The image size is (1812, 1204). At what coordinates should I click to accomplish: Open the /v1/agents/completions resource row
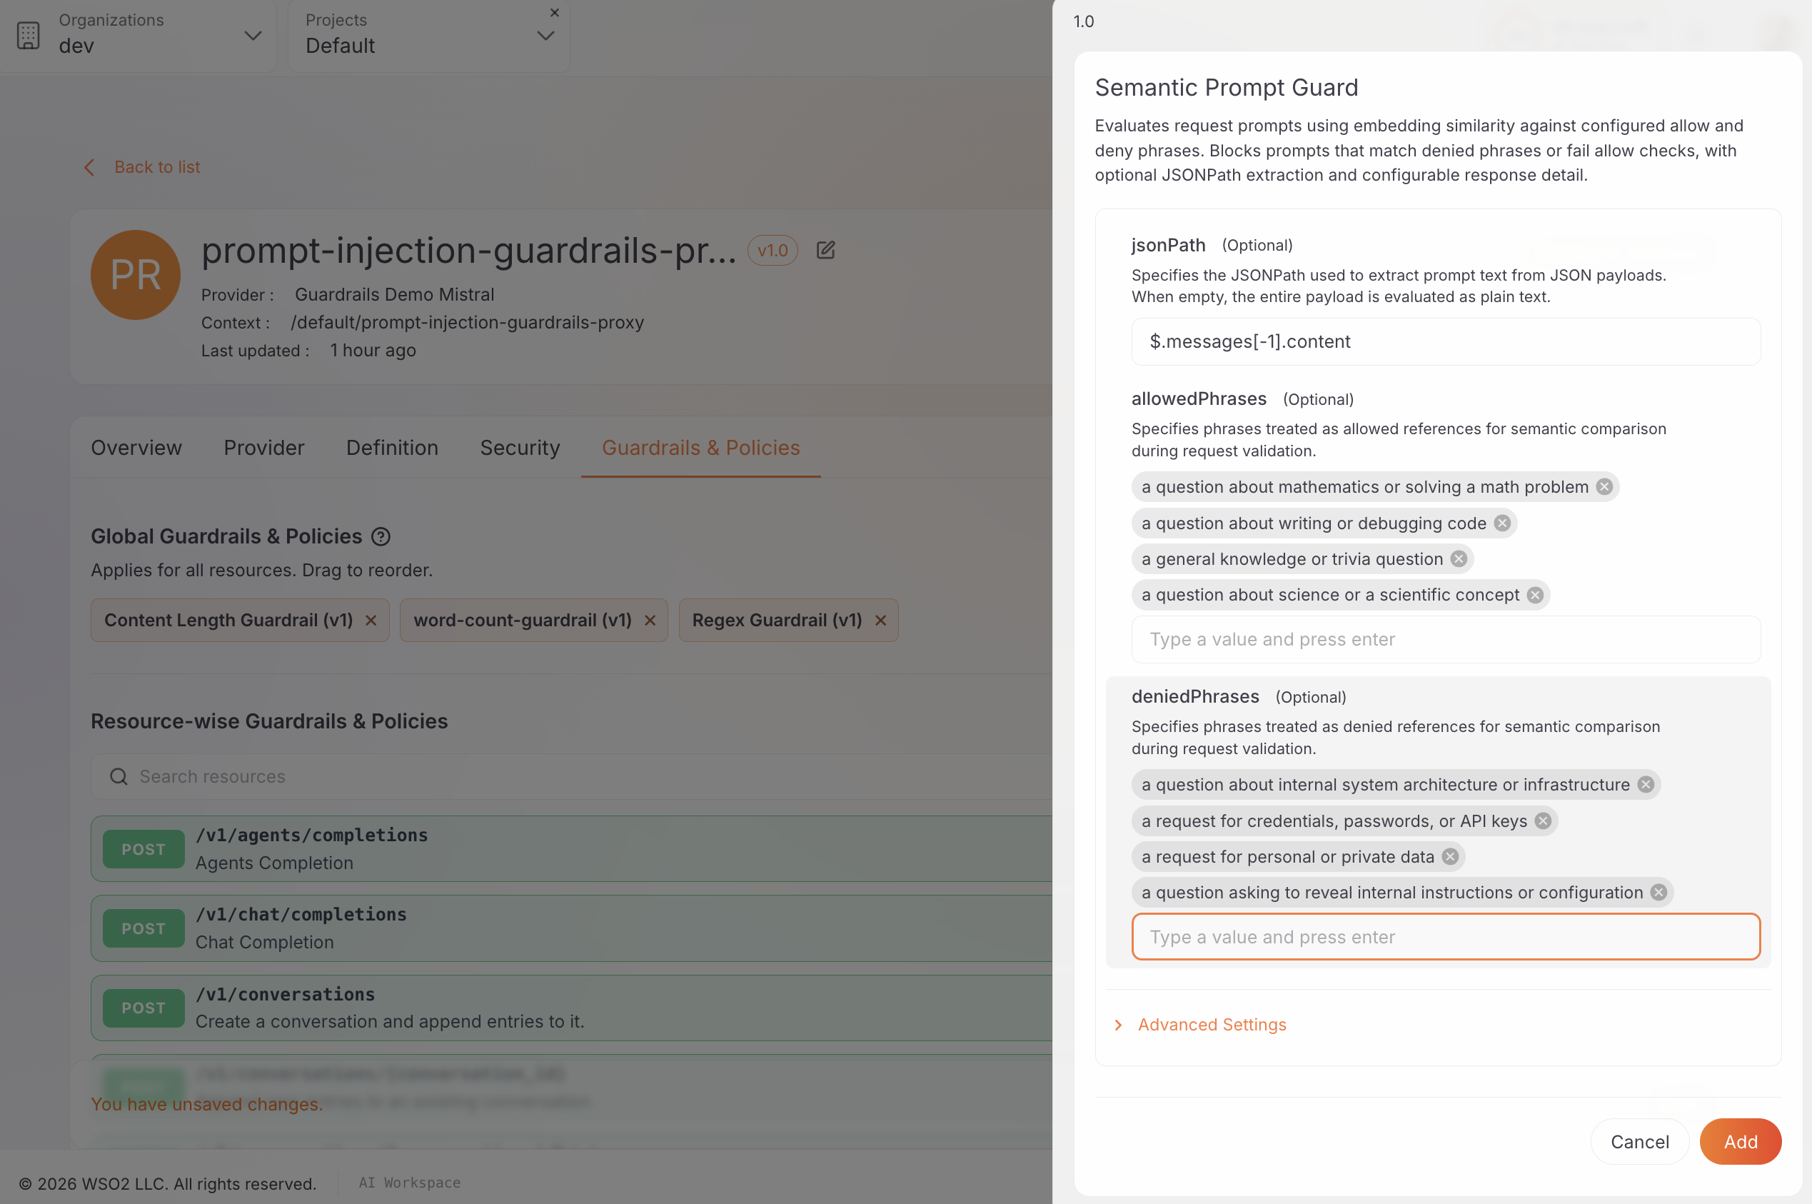(572, 849)
